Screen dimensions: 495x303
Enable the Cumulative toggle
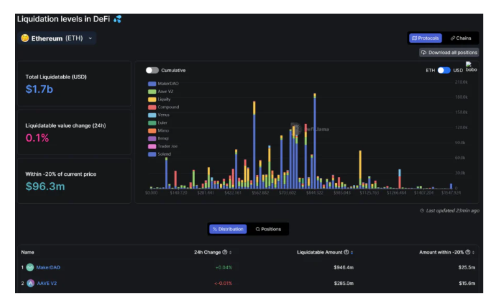pyautogui.click(x=152, y=70)
